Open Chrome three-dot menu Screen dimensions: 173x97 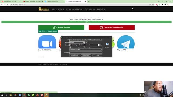point(171,5)
